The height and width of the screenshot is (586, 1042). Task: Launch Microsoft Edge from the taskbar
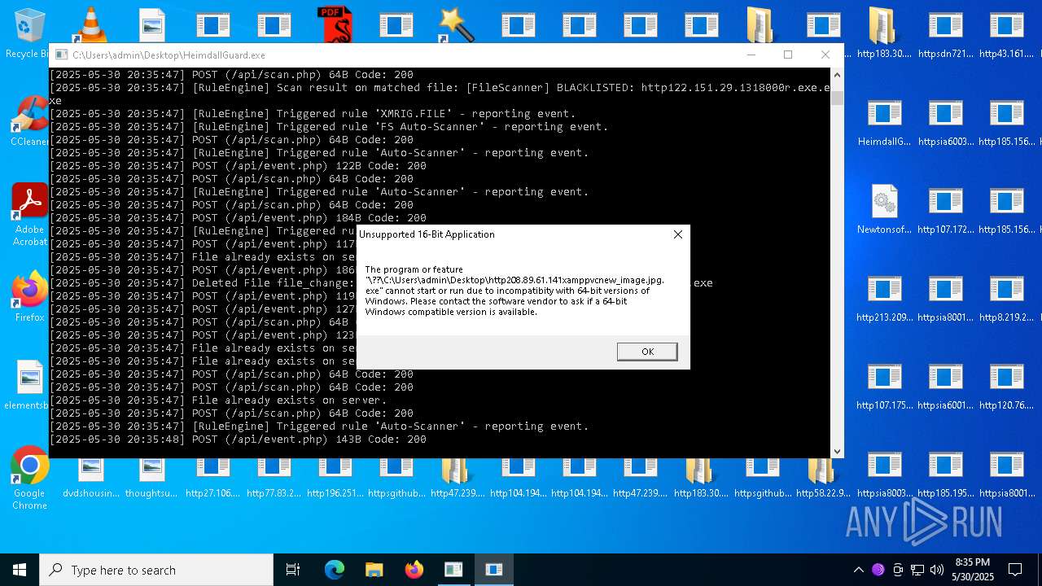pos(335,570)
